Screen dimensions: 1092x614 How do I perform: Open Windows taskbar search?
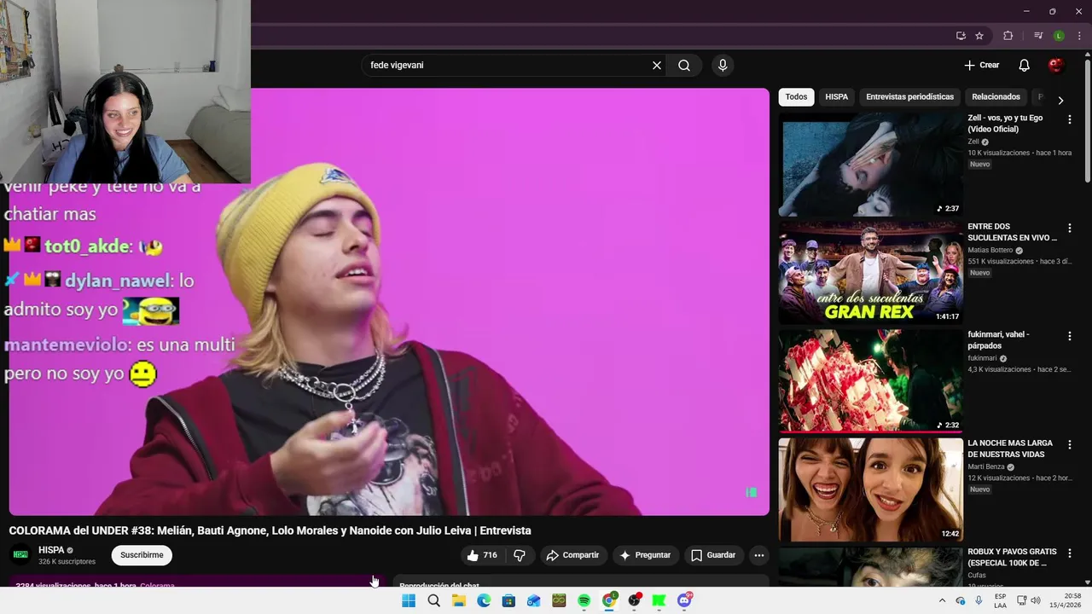coord(433,600)
